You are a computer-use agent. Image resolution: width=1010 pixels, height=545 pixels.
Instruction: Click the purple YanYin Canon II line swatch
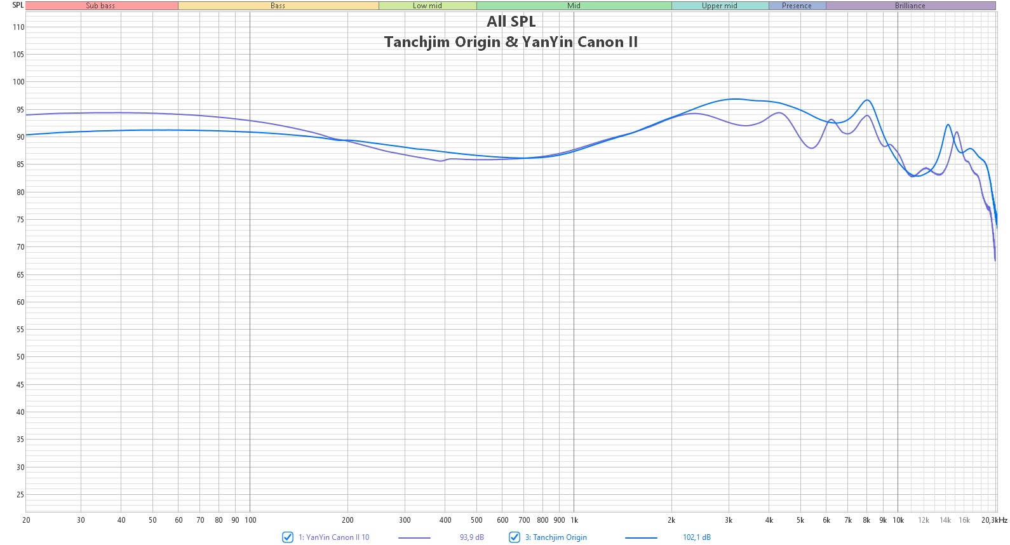click(414, 537)
